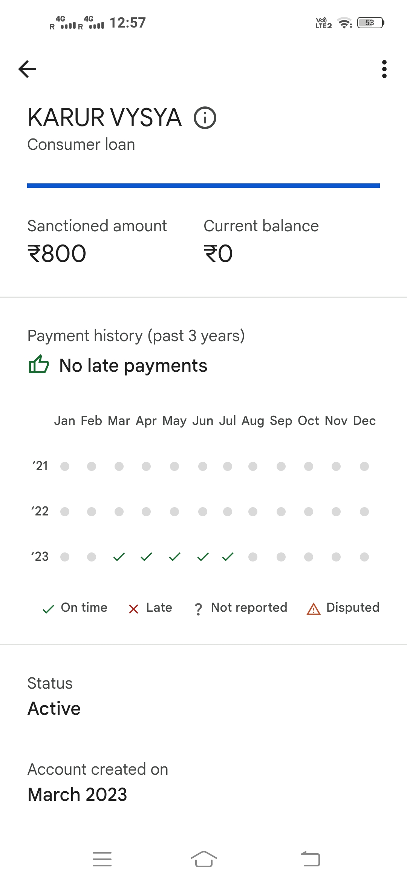
Task: Tap the December 2022 gray dot
Action: (x=364, y=512)
